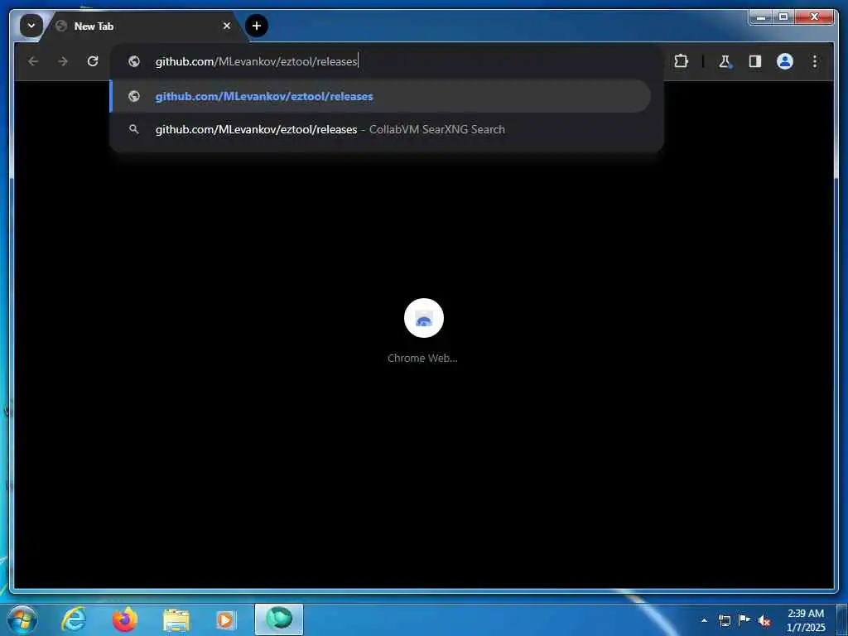Open the tab search dropdown arrow
The width and height of the screenshot is (848, 636).
click(31, 26)
